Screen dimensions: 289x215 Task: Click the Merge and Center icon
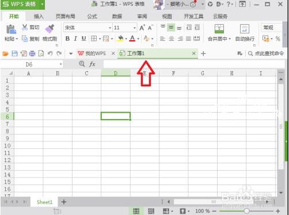pyautogui.click(x=219, y=29)
